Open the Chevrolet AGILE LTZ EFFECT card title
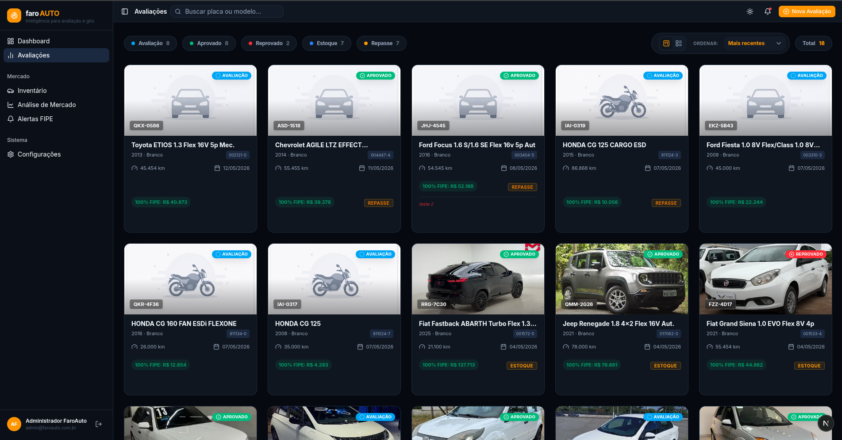842x440 pixels. pos(322,145)
